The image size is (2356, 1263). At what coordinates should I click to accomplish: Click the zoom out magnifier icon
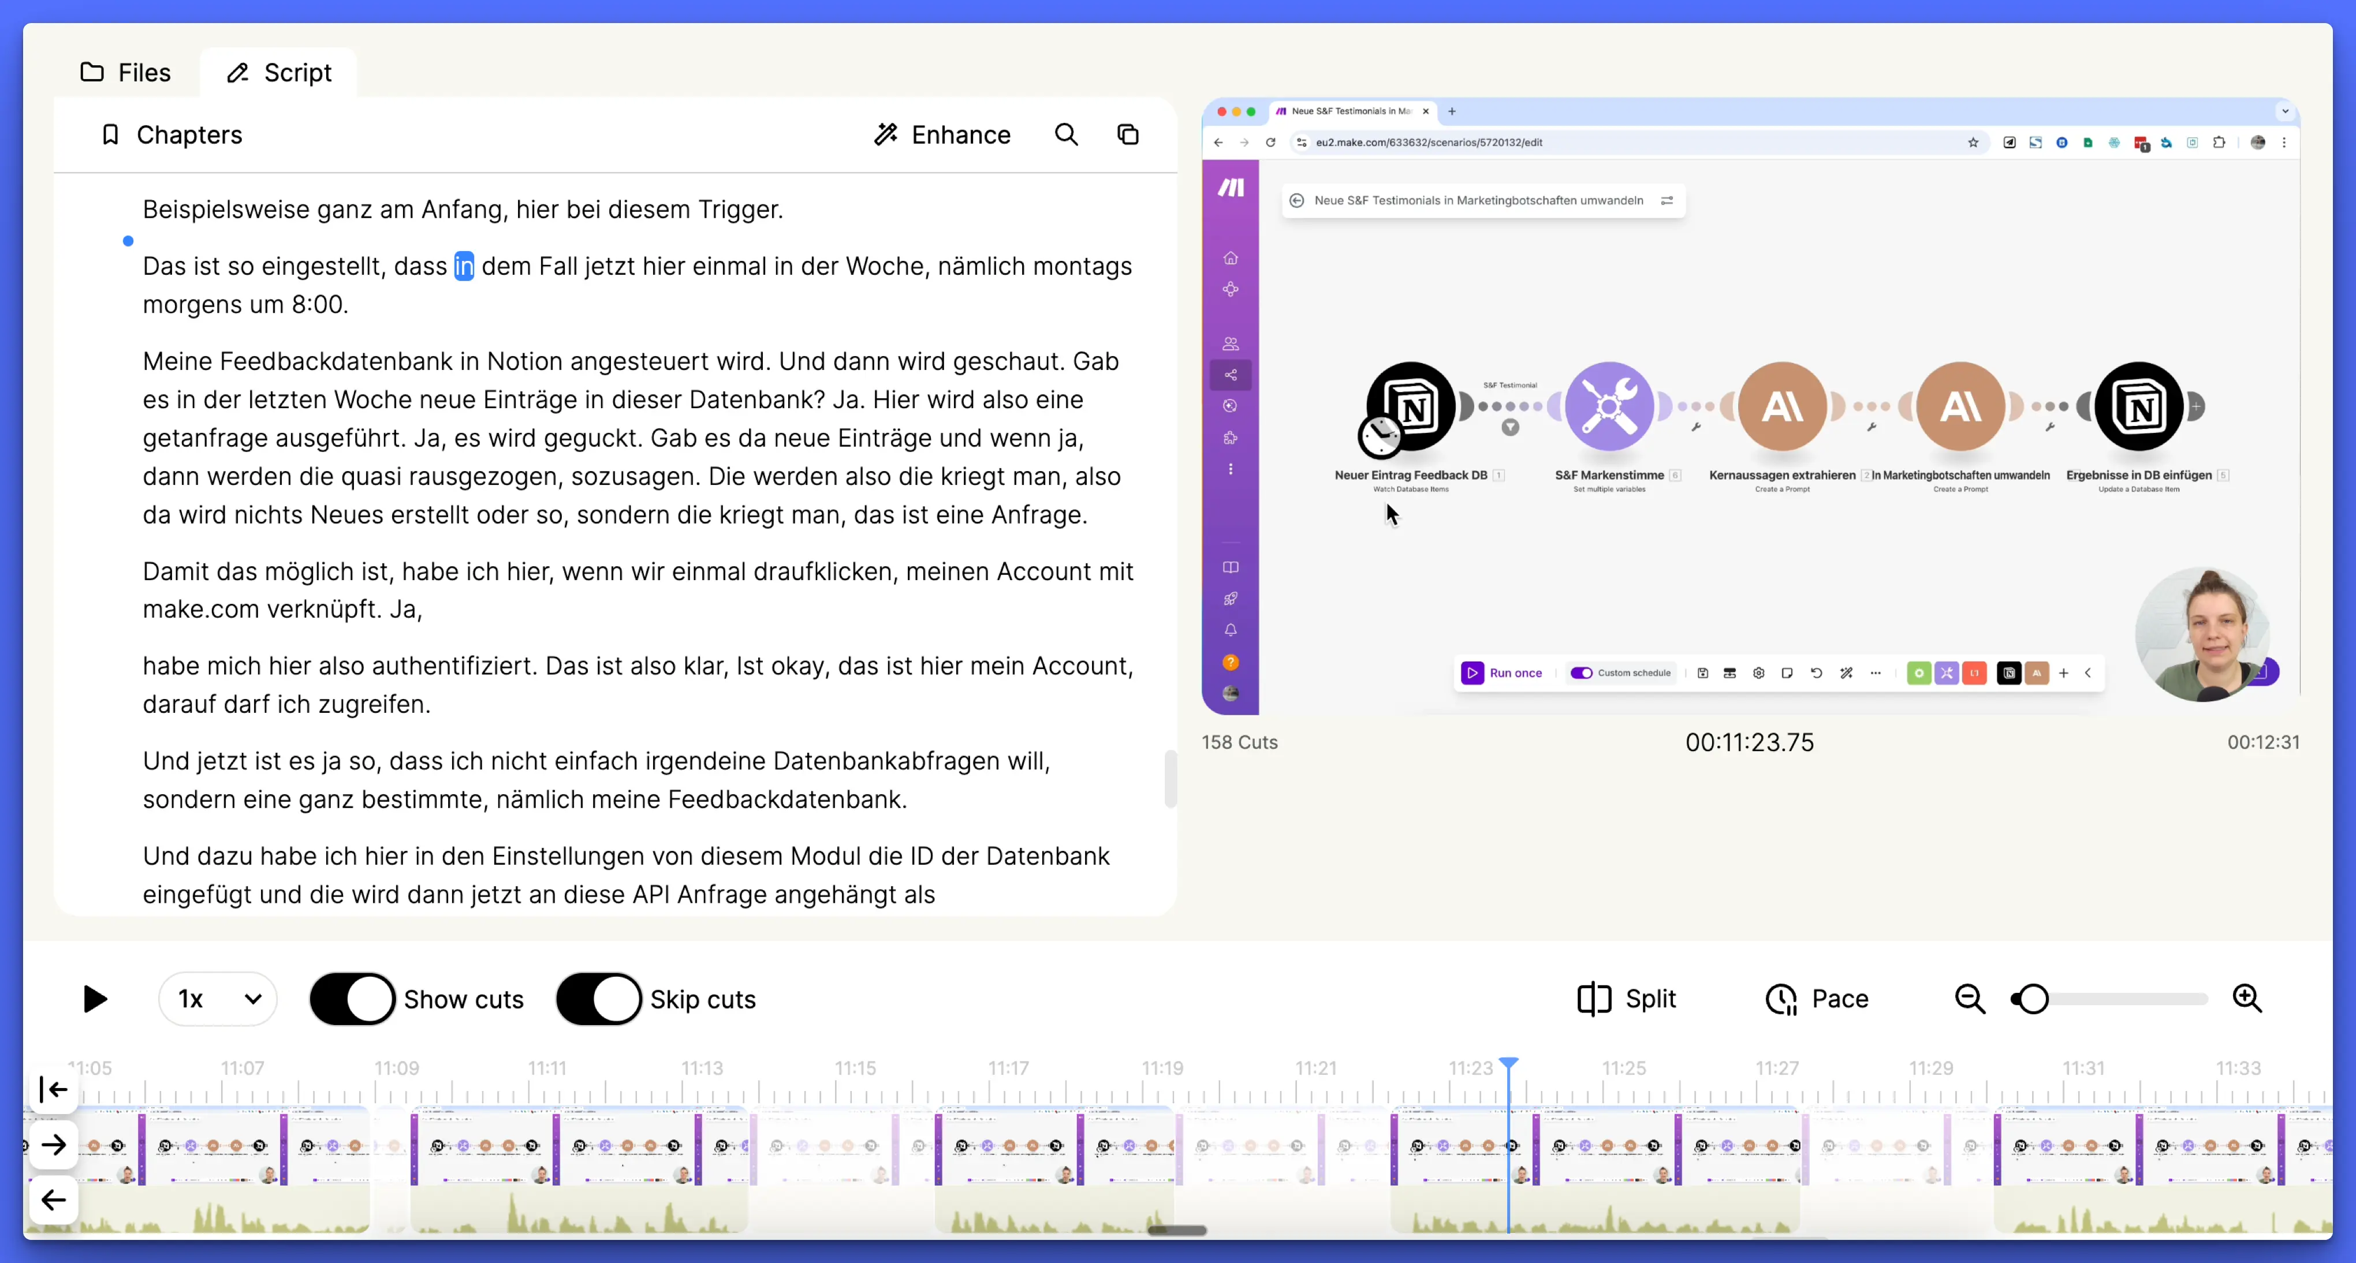[1969, 999]
